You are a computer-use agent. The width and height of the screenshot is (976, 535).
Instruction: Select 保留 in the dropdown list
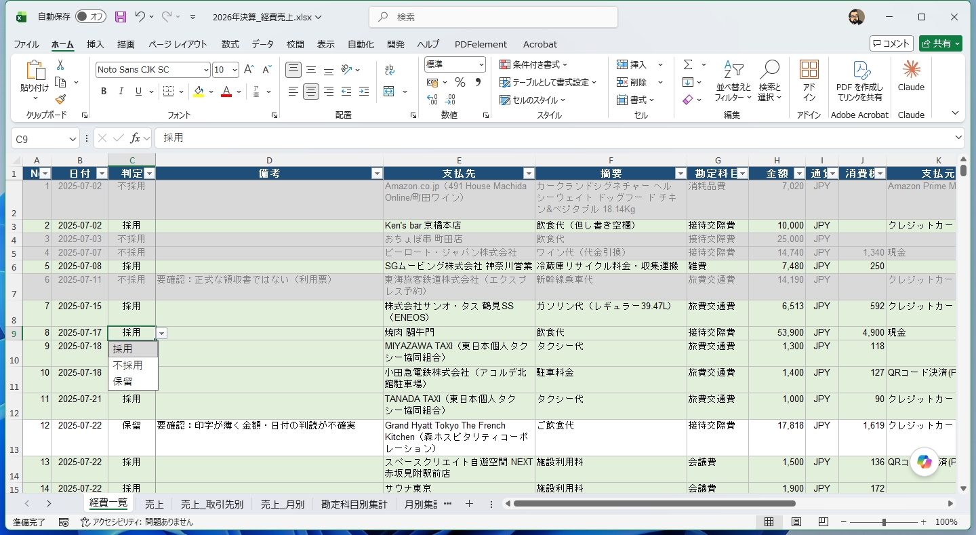(x=133, y=382)
